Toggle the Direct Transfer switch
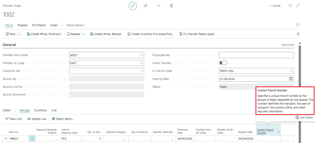The width and height of the screenshot is (315, 143). point(223,63)
